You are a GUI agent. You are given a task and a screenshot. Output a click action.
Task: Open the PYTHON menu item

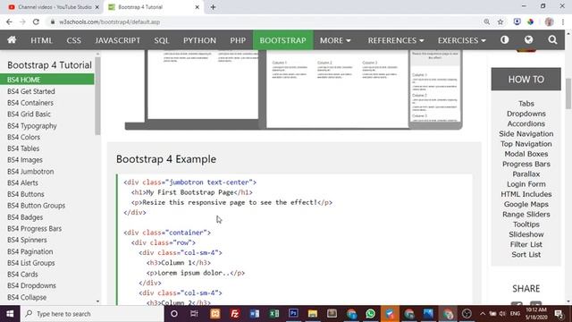click(x=199, y=40)
